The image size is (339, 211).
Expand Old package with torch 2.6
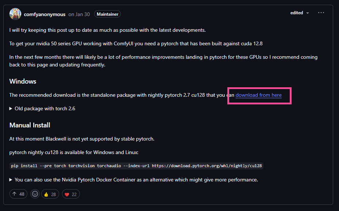coord(42,108)
